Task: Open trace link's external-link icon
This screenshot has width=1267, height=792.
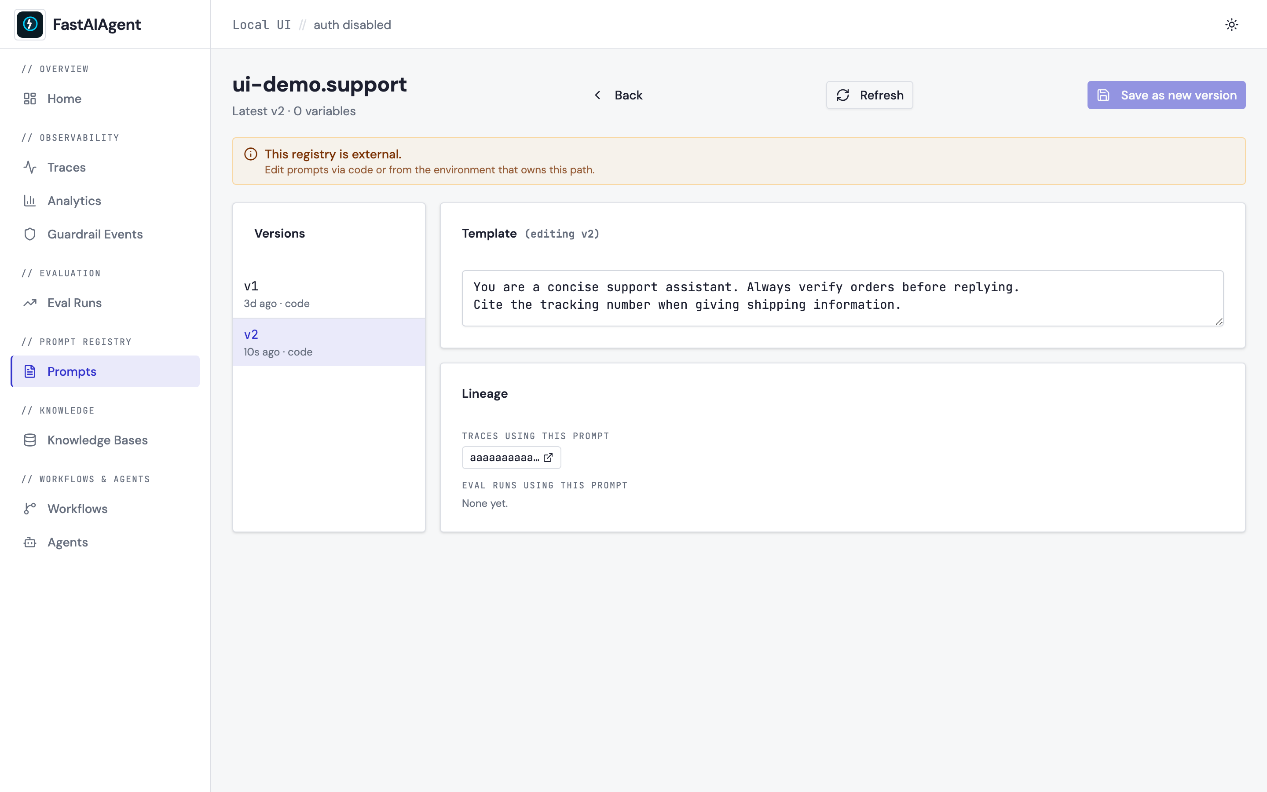Action: (x=548, y=457)
